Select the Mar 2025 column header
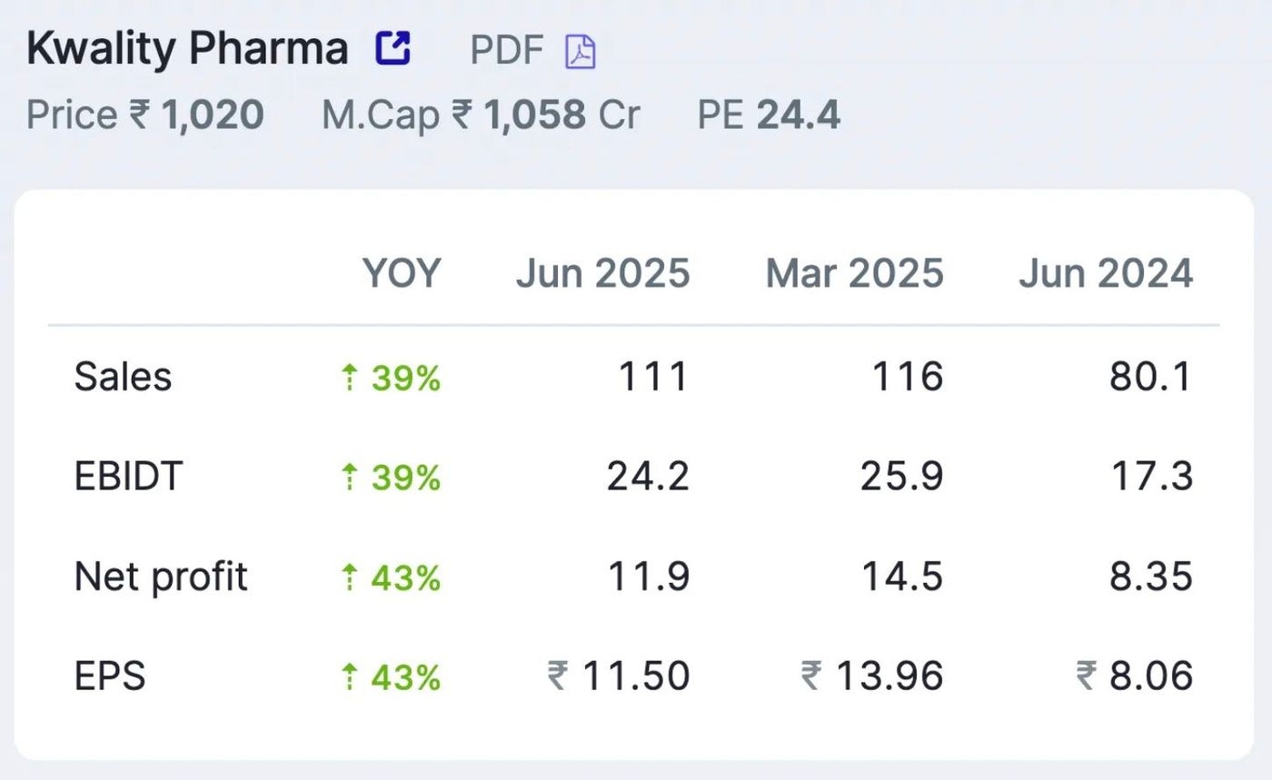The height and width of the screenshot is (780, 1272). tap(854, 272)
